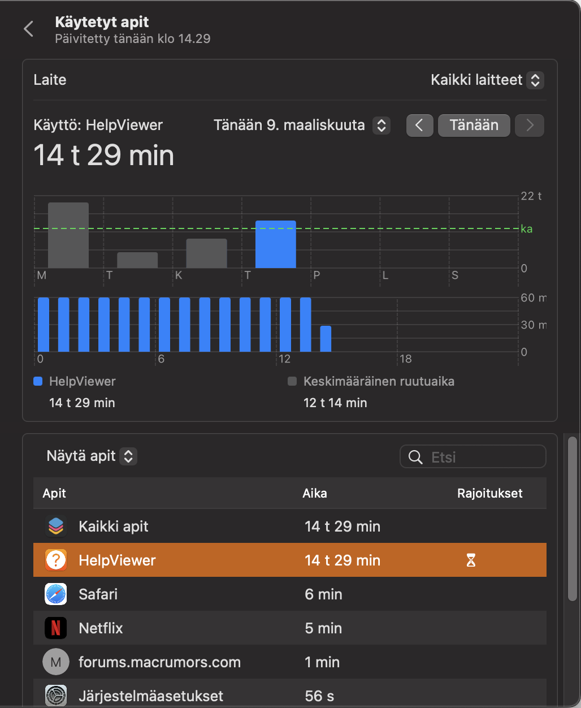Click the Monday bar in weekly chart

68,235
